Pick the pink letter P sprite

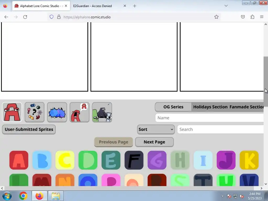(111, 180)
